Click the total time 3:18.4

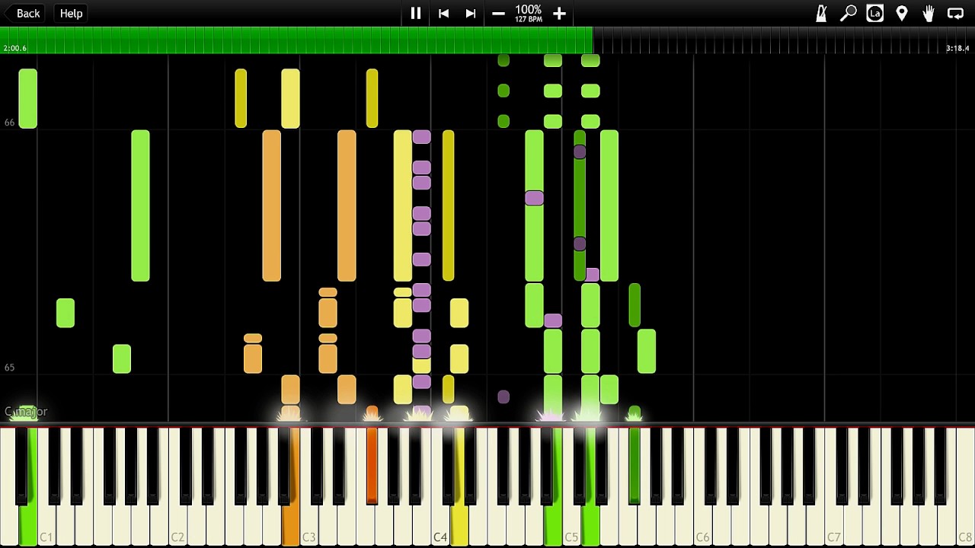[x=957, y=48]
